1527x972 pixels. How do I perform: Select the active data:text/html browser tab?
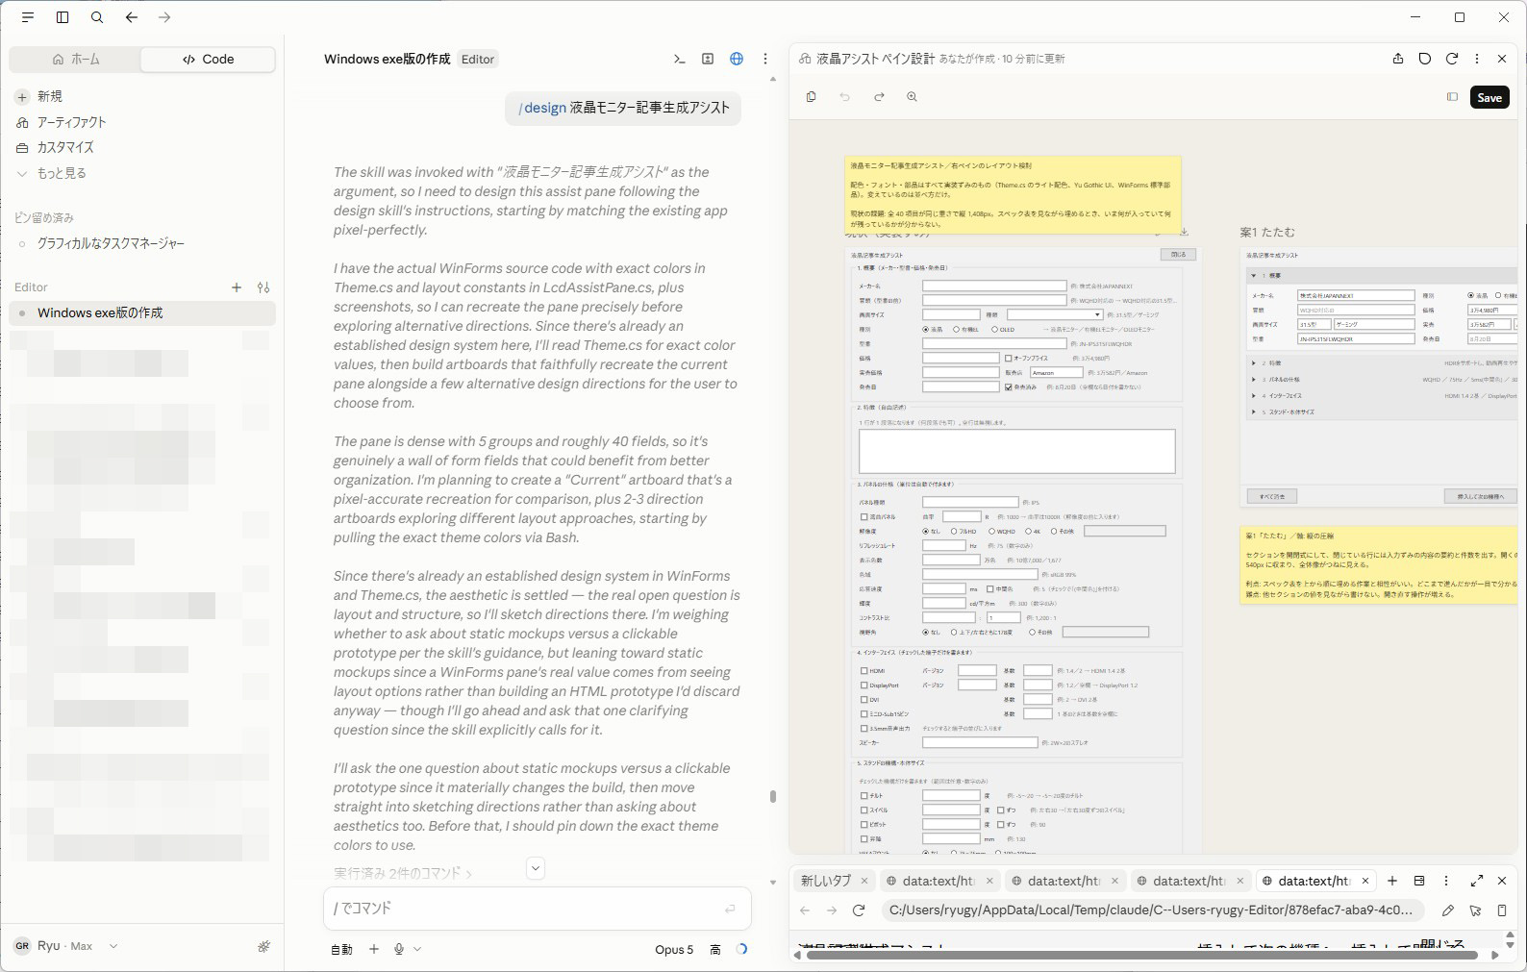(1314, 881)
